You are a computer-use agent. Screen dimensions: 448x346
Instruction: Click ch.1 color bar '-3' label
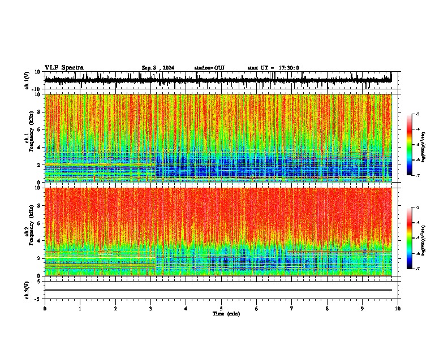coord(417,114)
